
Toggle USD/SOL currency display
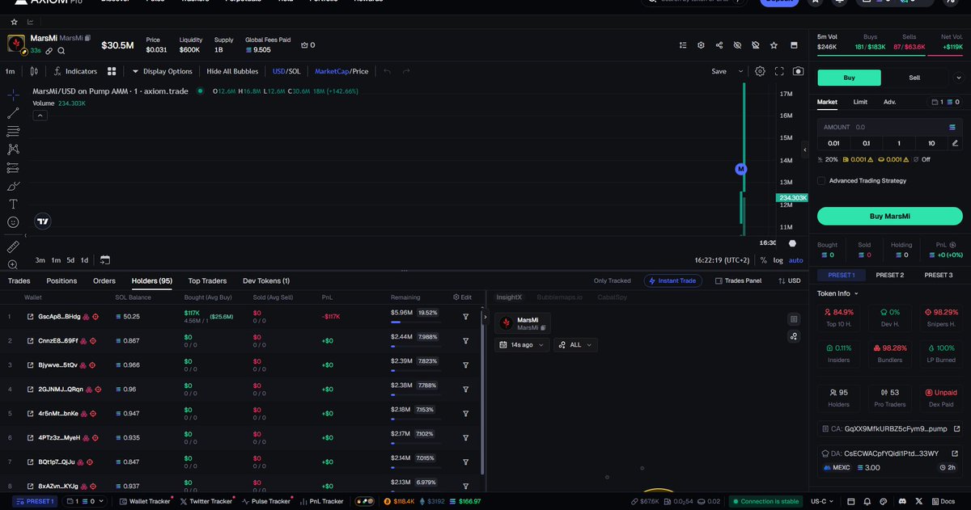286,71
